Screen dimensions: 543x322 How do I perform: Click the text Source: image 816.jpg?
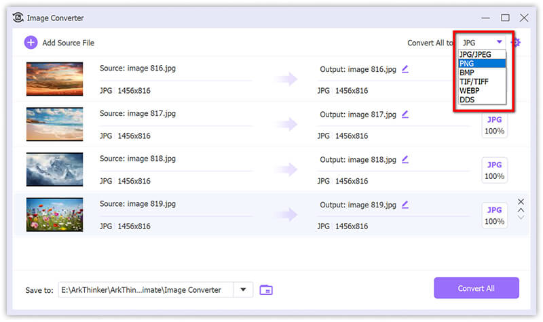138,68
